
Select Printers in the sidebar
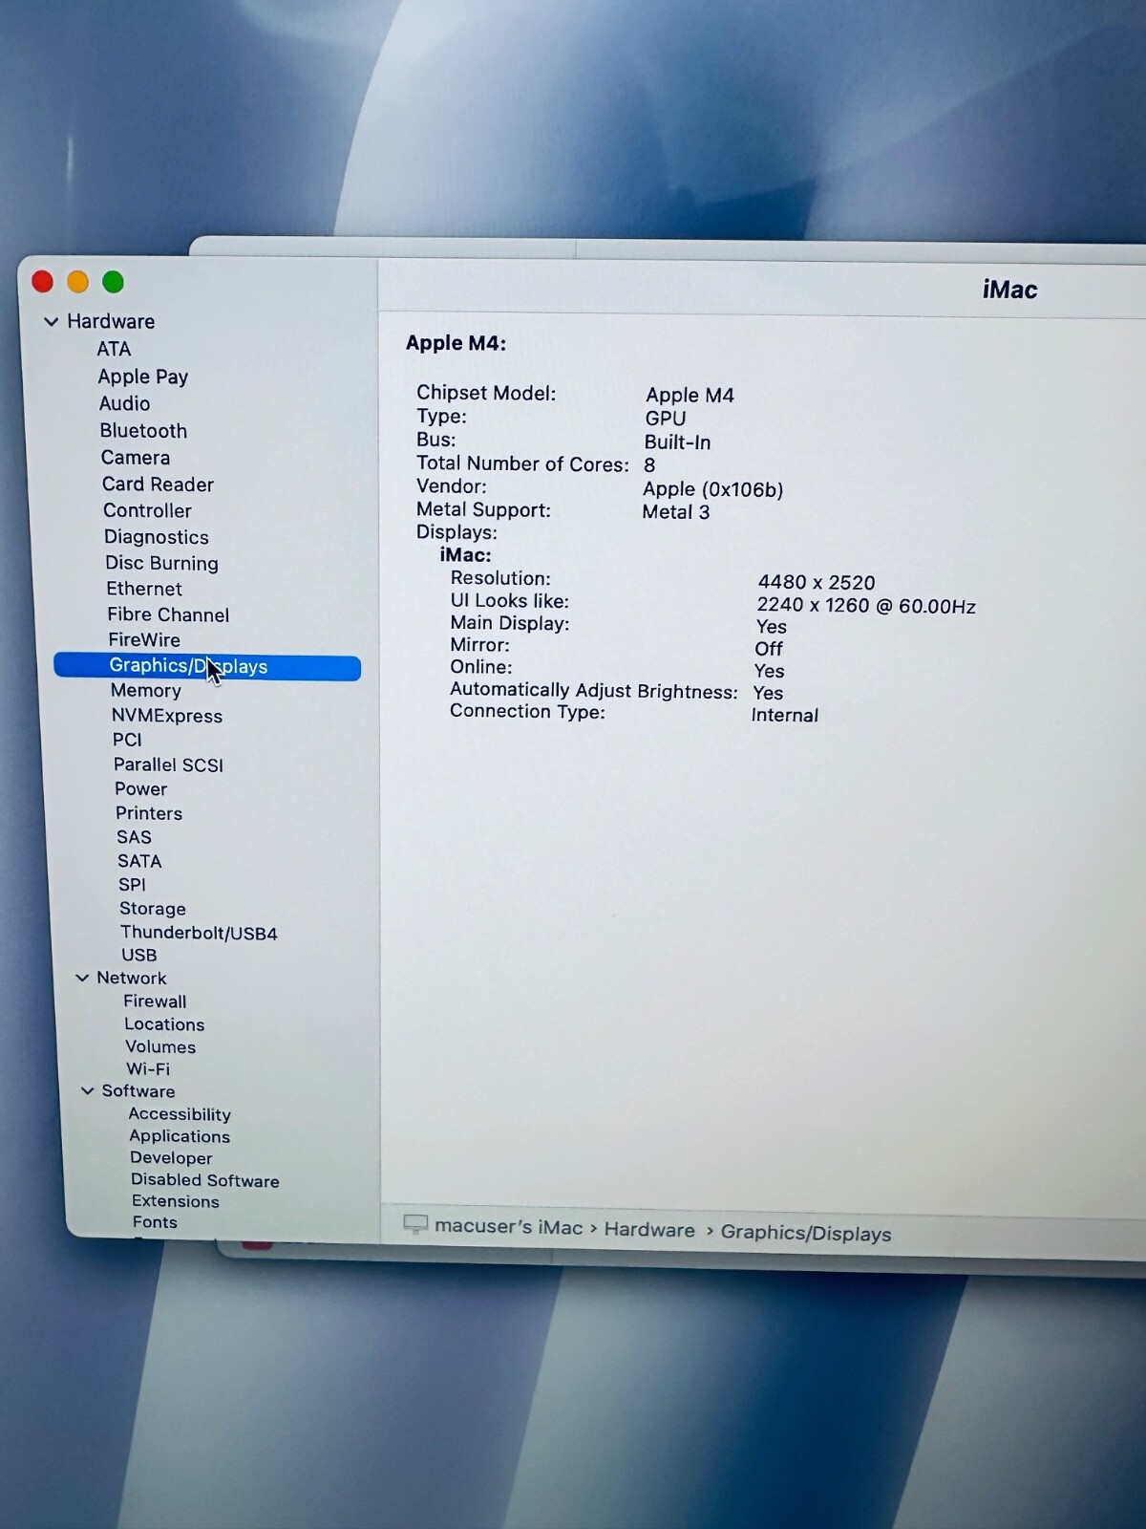tap(149, 813)
